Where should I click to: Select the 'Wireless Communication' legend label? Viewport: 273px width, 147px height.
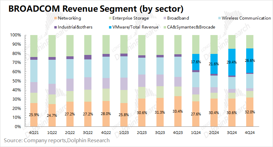pyautogui.click(x=246, y=18)
